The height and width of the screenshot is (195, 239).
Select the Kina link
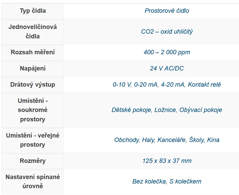tap(213, 140)
